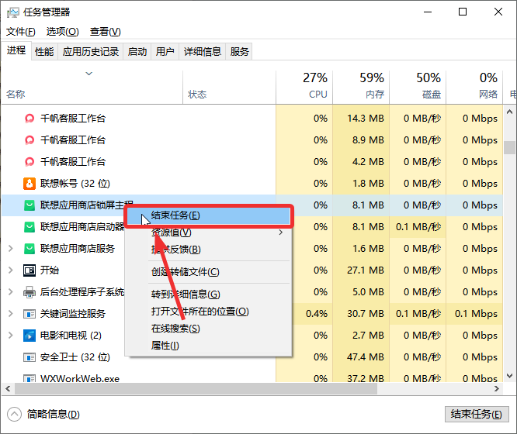
Task: Open the 文件(F) menu
Action: pyautogui.click(x=21, y=32)
